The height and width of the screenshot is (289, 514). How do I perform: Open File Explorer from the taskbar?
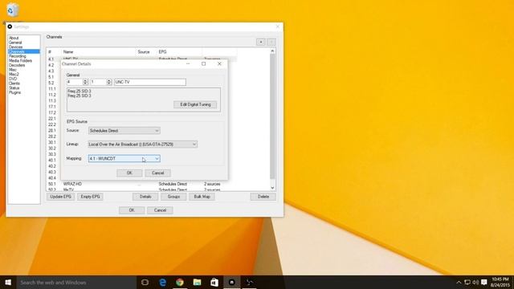point(197,282)
